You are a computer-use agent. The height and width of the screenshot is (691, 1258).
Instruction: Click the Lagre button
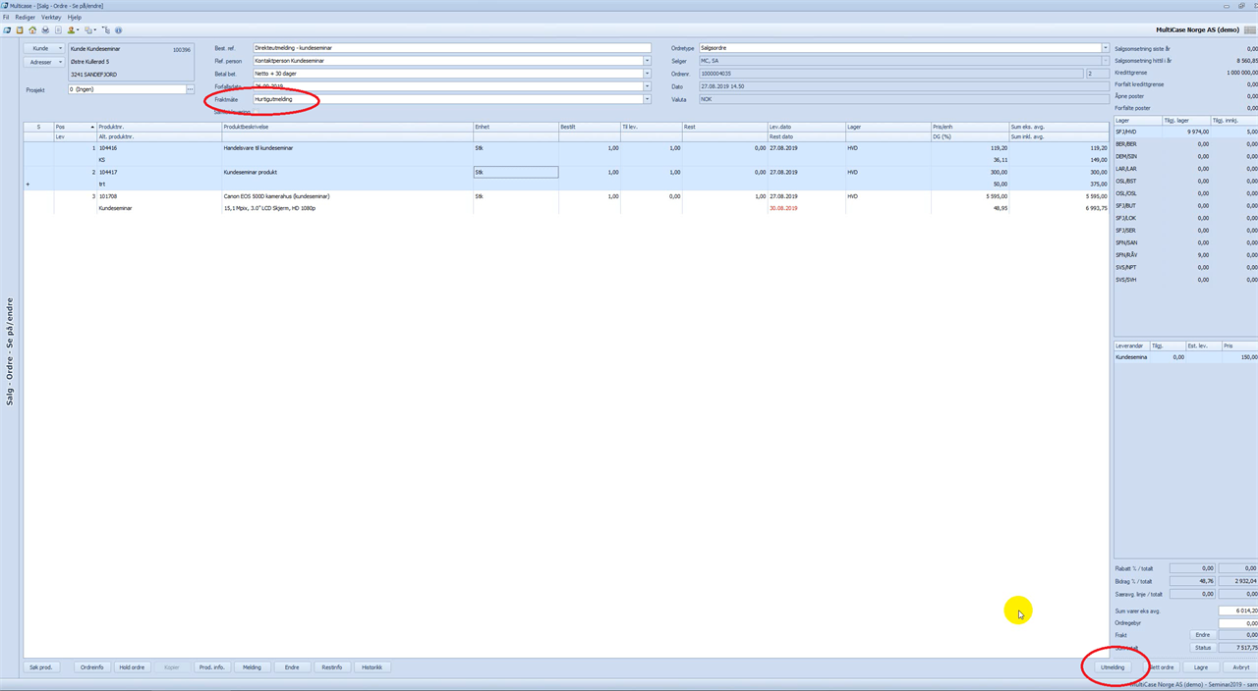(x=1200, y=667)
